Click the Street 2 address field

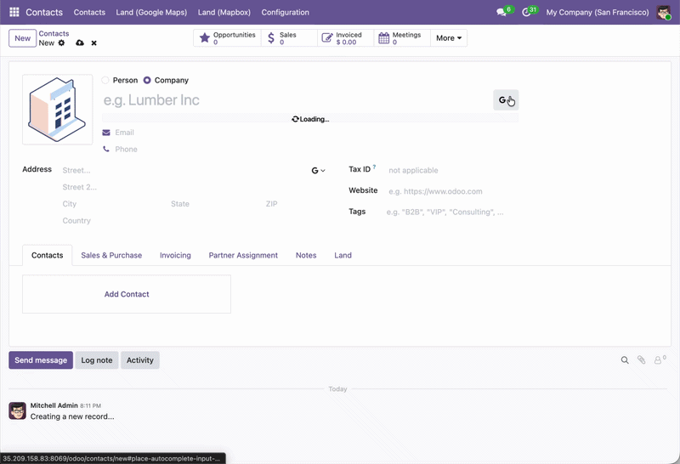coord(194,187)
